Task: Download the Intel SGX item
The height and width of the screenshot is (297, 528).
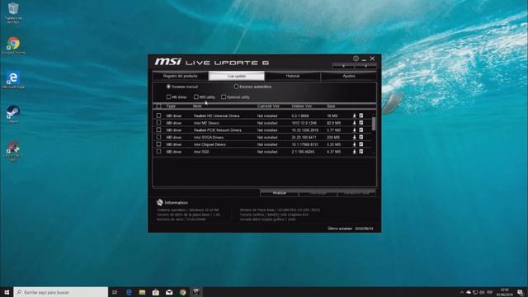Action: pos(354,152)
